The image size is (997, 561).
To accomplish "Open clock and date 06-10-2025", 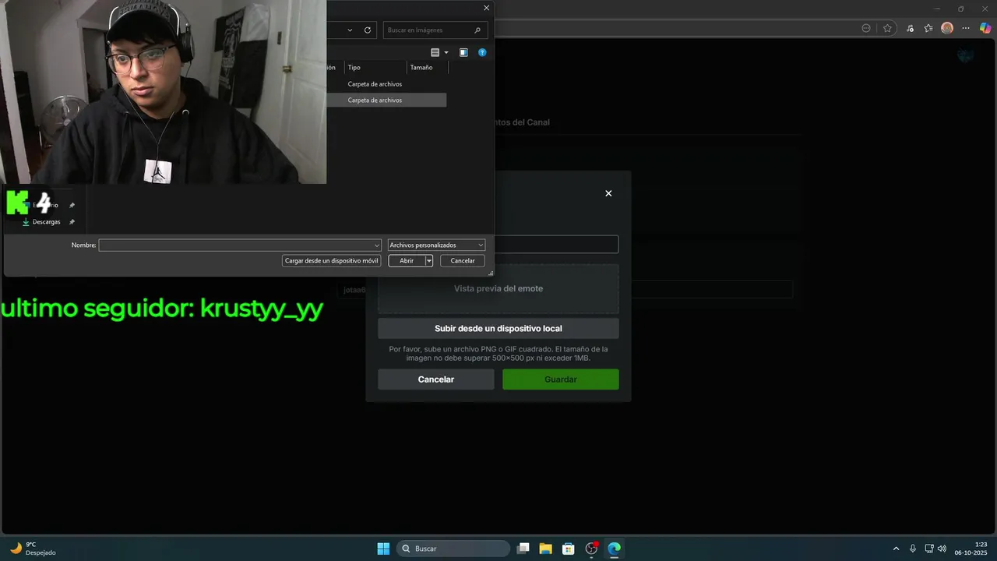I will 971,549.
